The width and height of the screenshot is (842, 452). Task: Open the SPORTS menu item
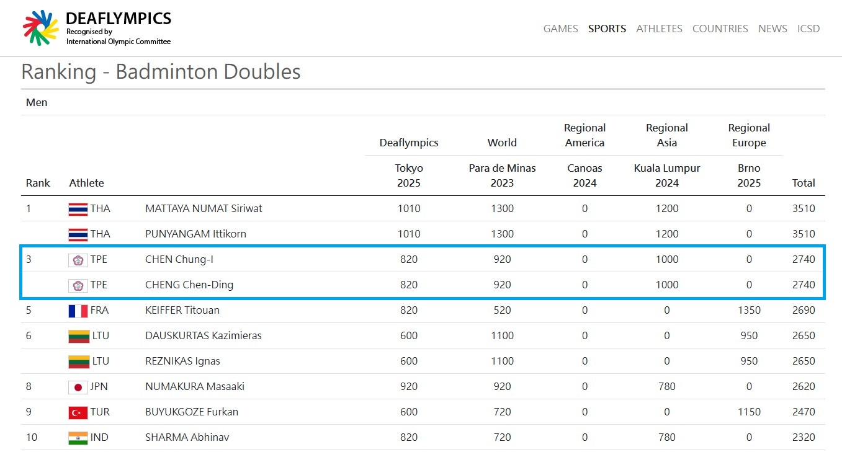click(x=607, y=29)
